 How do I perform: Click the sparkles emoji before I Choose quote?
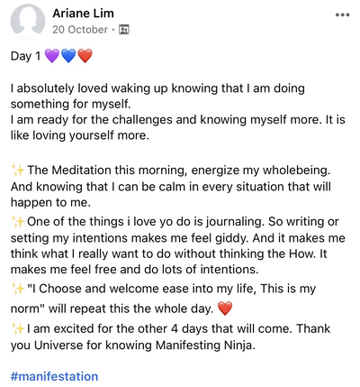pos(18,289)
